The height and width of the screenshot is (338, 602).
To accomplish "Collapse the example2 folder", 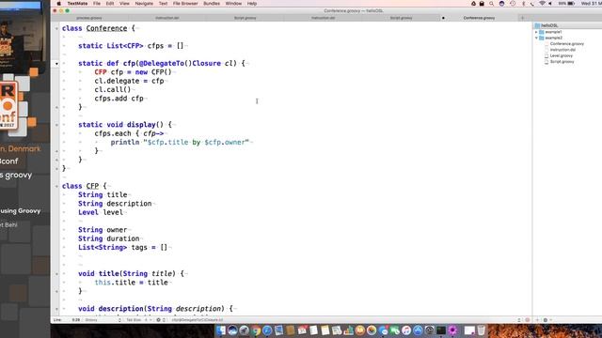I will (536, 38).
